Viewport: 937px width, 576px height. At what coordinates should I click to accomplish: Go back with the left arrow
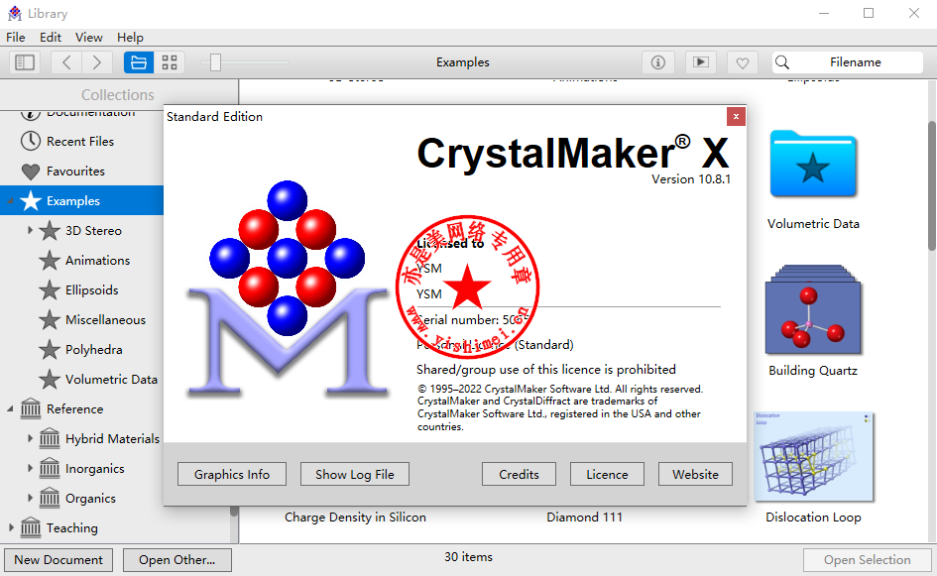67,62
